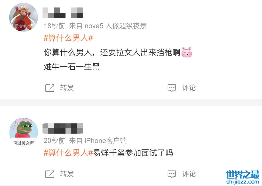Open the red-dressed character avatar profile

pos(24,17)
